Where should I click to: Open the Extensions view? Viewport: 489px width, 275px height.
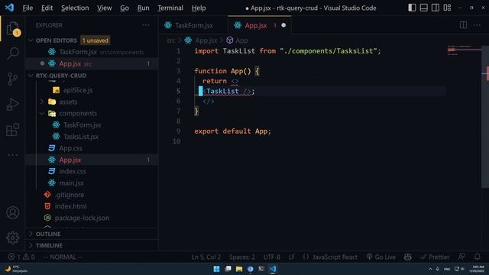point(12,129)
